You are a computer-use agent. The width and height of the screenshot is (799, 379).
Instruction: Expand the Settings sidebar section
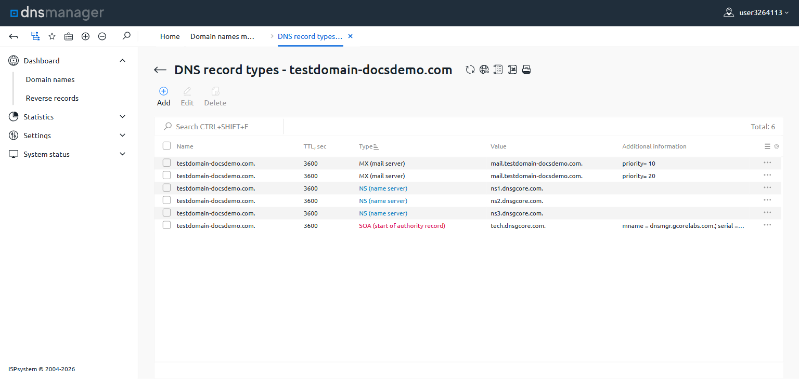123,136
